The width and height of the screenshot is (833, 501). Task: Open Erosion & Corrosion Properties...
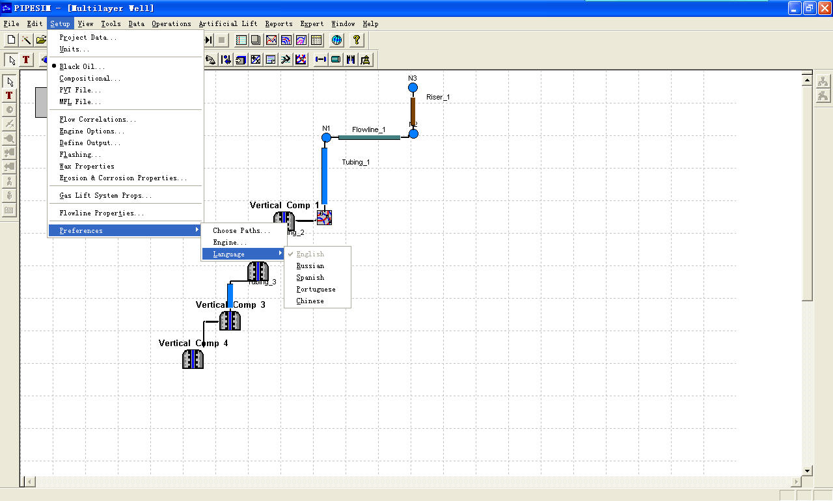[126, 178]
